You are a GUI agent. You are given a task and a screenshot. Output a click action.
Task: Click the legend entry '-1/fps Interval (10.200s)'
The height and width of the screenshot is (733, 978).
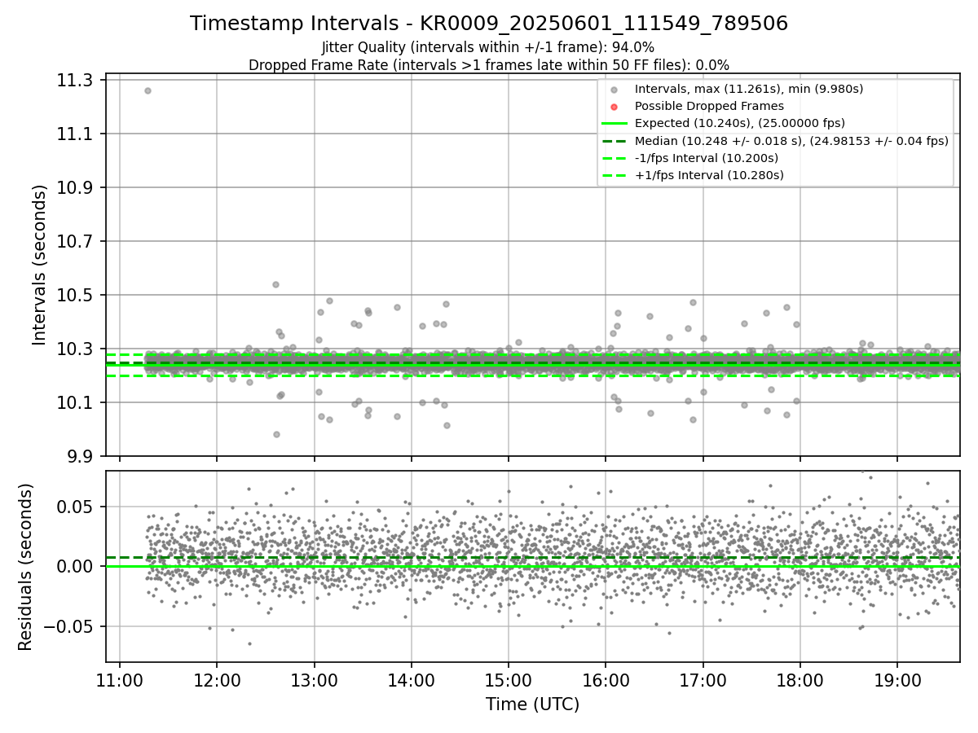707,158
